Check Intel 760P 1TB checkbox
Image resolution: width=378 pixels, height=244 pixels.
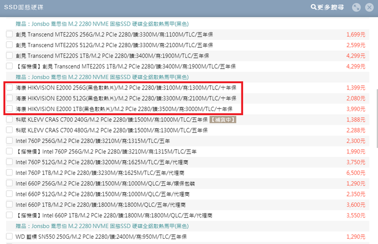pyautogui.click(x=9, y=172)
